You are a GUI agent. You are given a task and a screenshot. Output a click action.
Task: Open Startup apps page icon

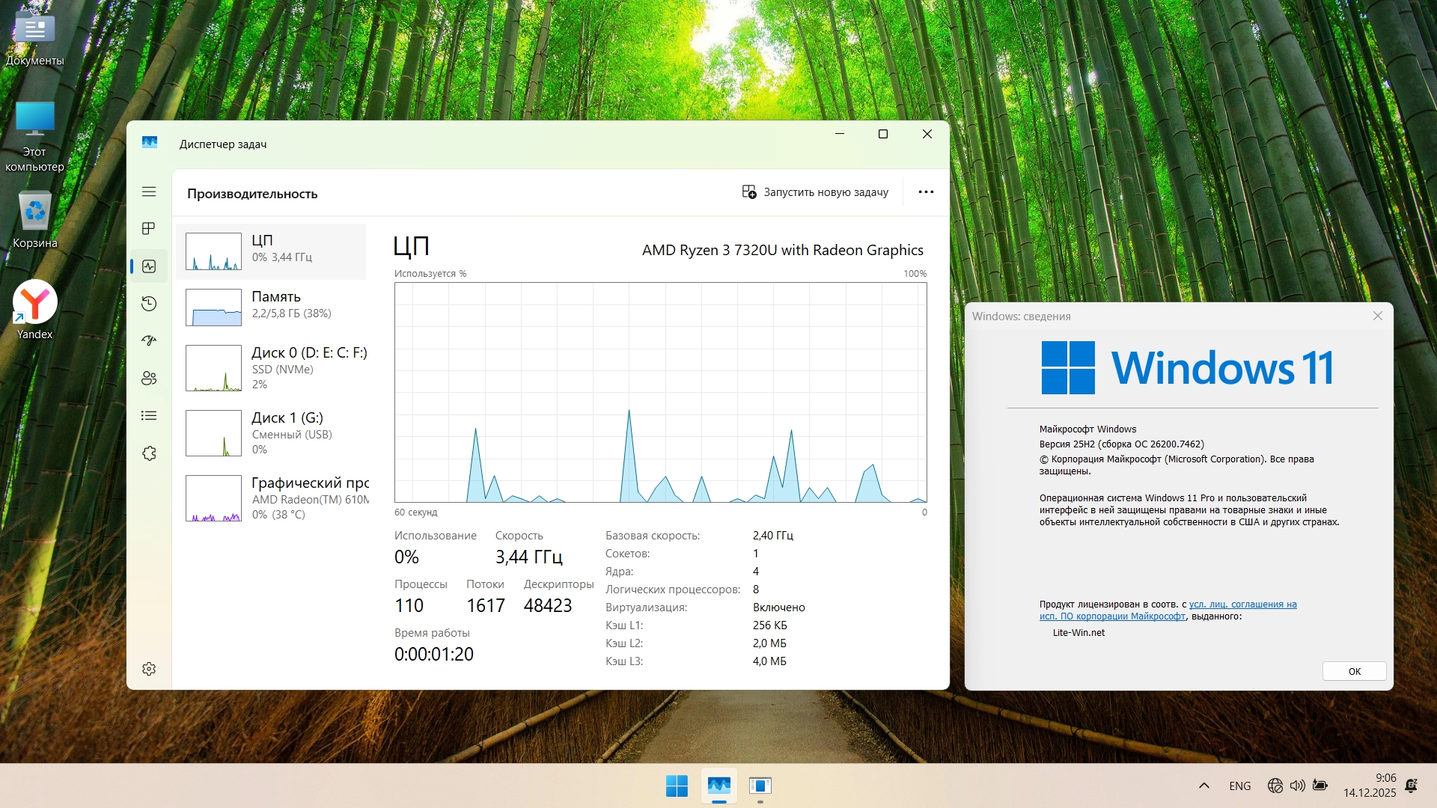149,340
